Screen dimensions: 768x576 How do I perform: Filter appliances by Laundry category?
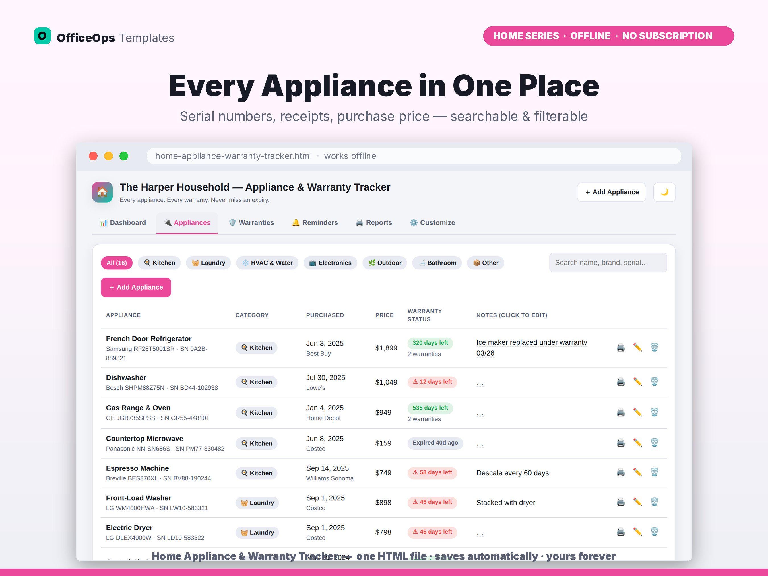coord(208,263)
